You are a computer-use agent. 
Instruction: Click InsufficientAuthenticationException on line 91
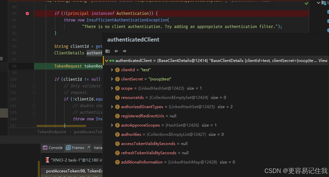[x=127, y=20]
